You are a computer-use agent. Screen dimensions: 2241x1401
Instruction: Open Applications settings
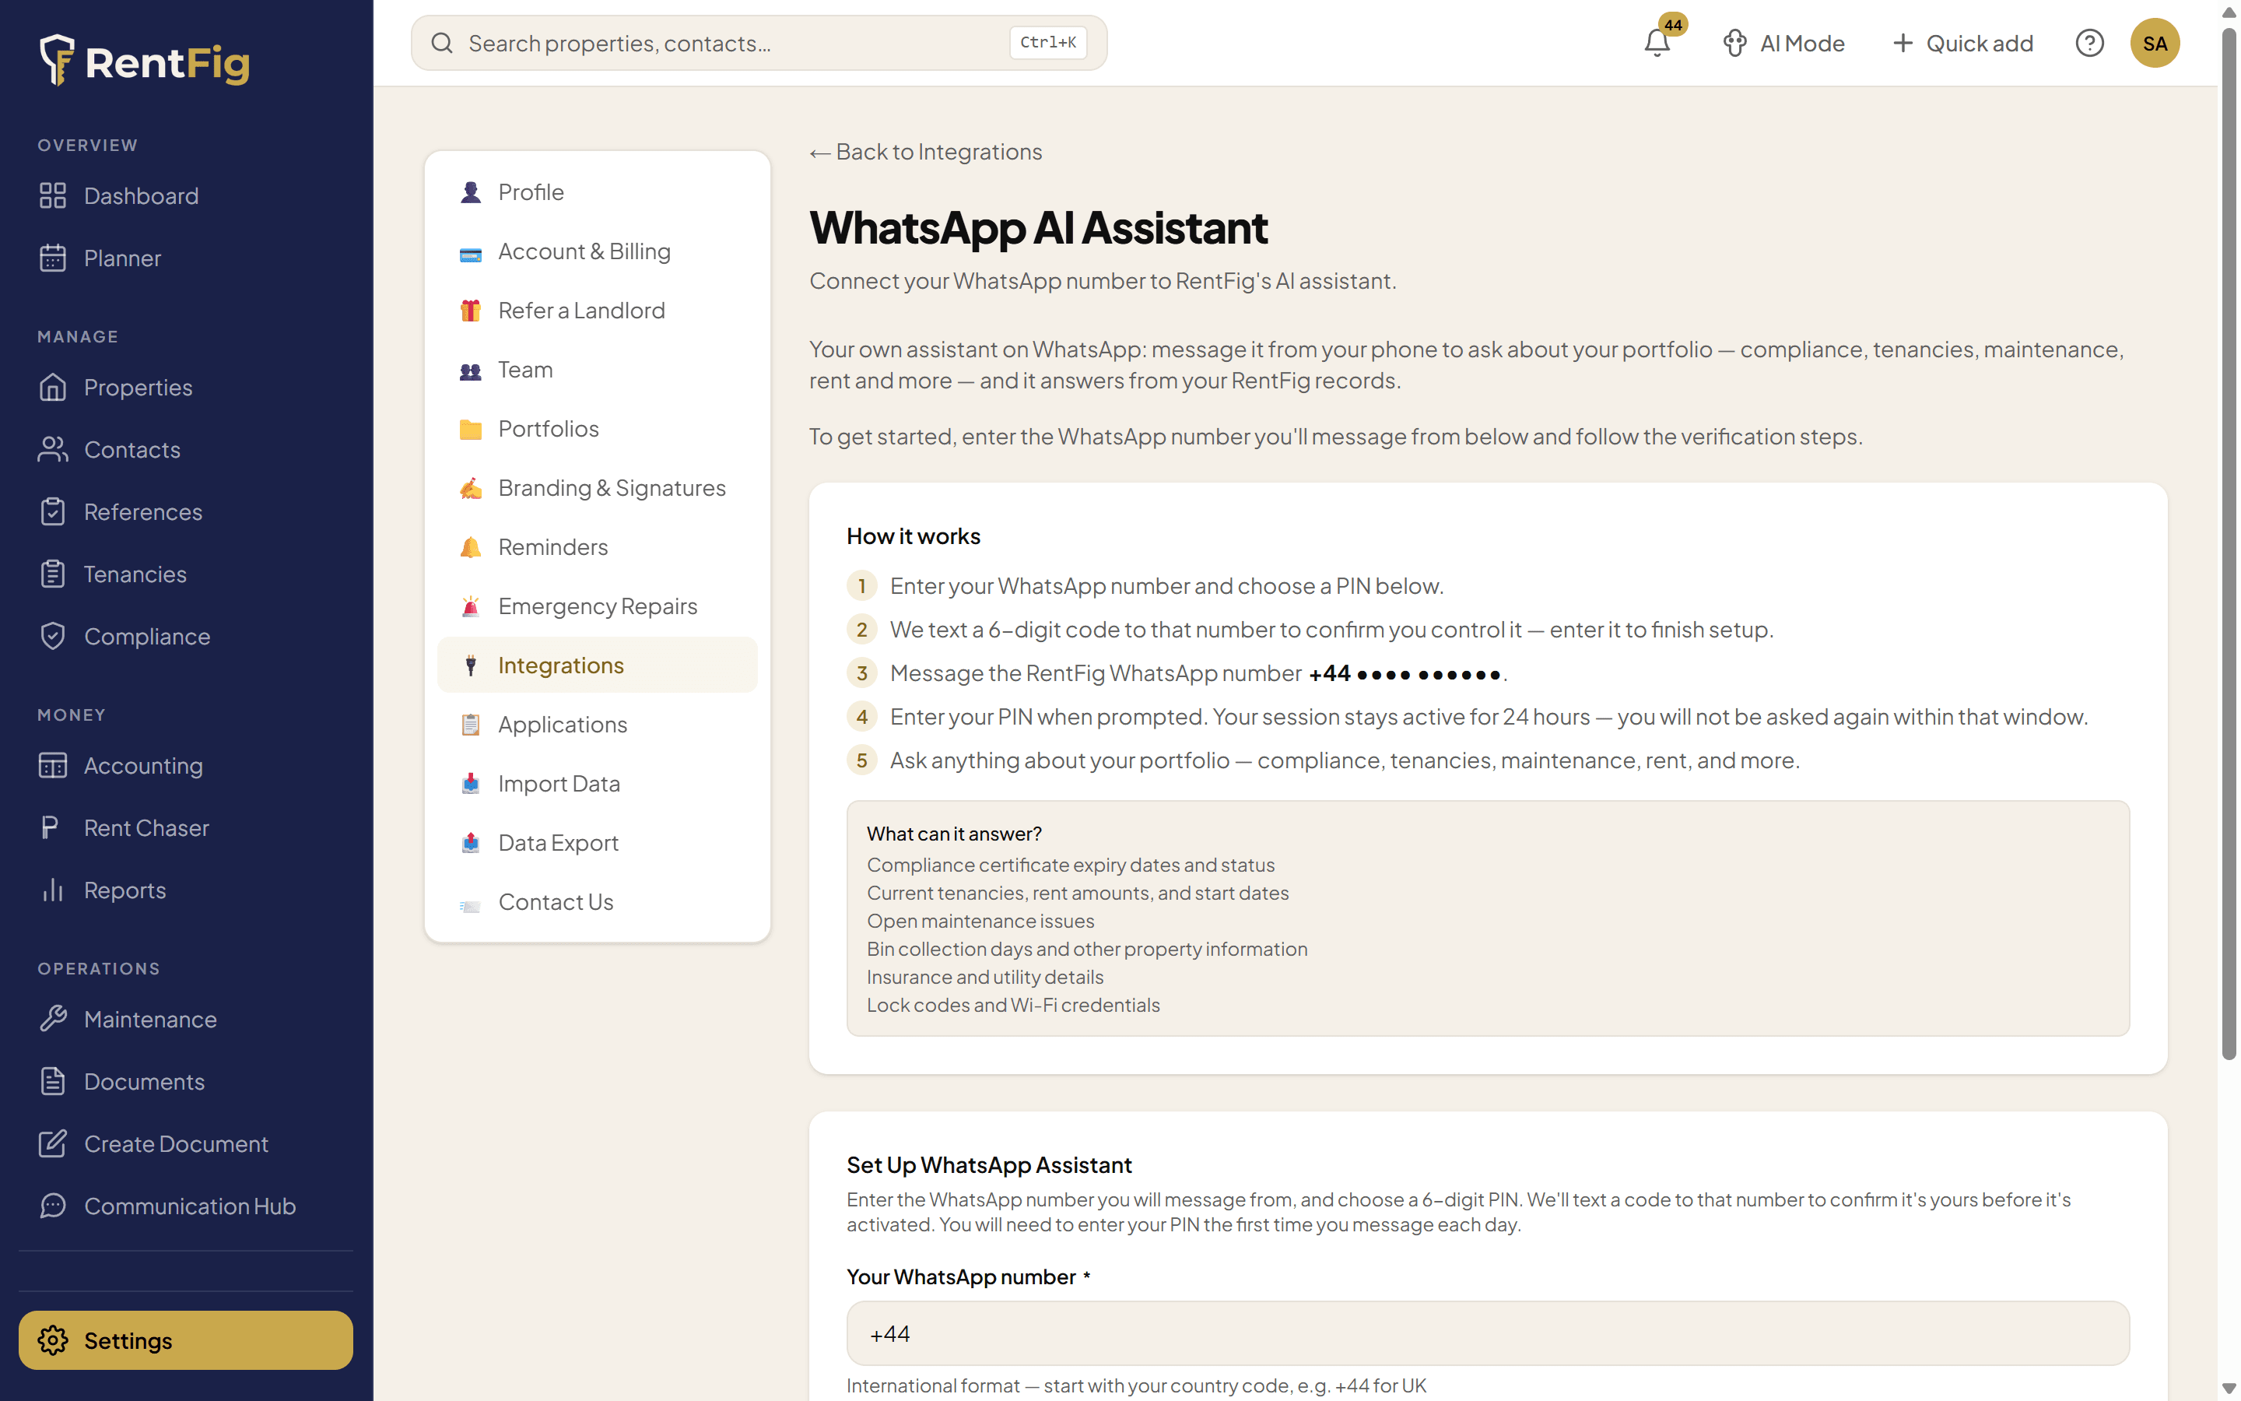tap(598, 725)
